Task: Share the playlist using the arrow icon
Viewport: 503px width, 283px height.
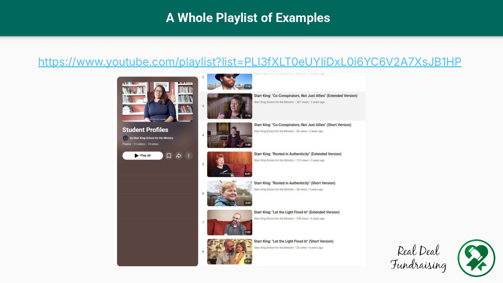Action: [x=178, y=156]
